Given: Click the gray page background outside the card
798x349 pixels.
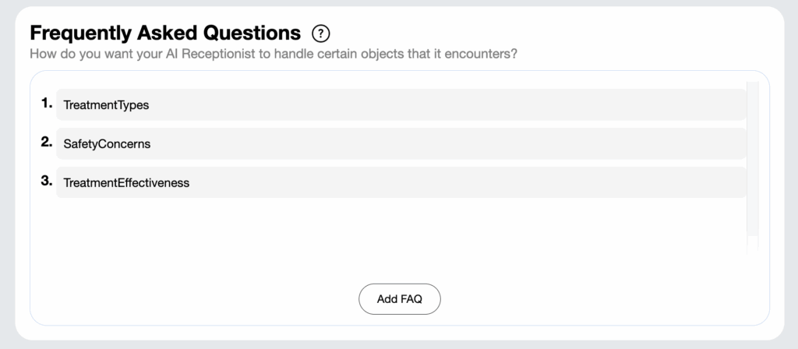Looking at the screenshot, I should click(x=7, y=173).
